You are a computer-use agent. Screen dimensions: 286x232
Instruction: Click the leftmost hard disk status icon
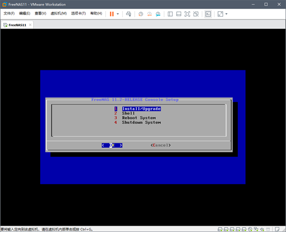coord(220,229)
